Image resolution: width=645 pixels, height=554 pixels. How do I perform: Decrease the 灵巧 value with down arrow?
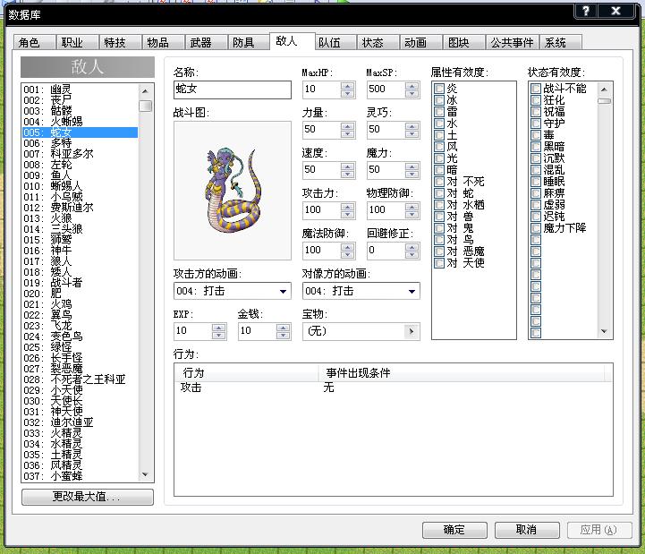(x=412, y=133)
